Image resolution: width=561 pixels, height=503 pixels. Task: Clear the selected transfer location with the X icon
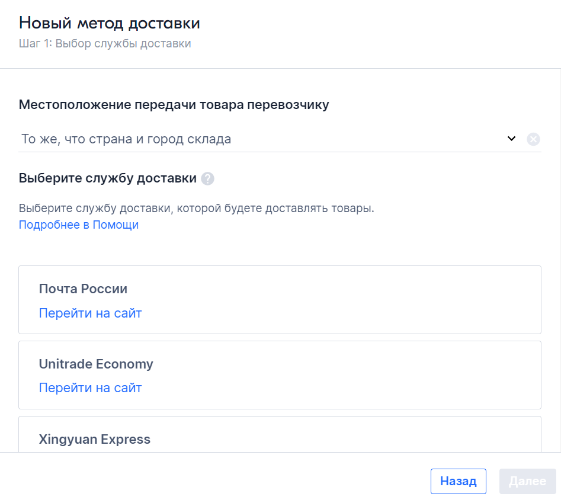(533, 139)
